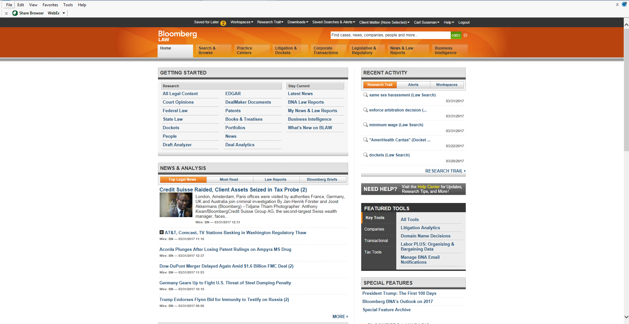Open the Credit Suisse article thumbnail

click(x=176, y=205)
